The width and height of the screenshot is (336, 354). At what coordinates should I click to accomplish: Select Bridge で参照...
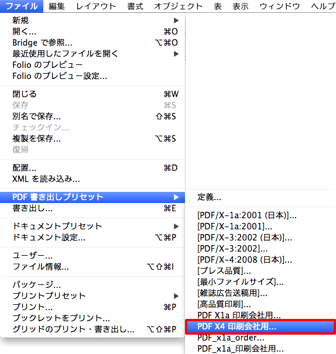point(92,43)
